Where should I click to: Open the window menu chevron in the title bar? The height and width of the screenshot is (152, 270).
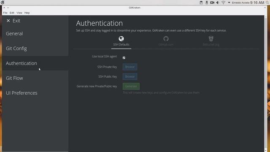pos(8,8)
